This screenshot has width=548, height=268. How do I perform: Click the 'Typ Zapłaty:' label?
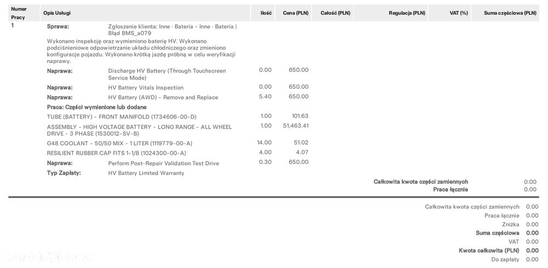coord(64,173)
